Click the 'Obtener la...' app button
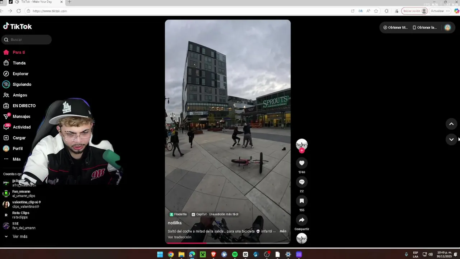Screen dimensions: 460x259 pyautogui.click(x=425, y=27)
